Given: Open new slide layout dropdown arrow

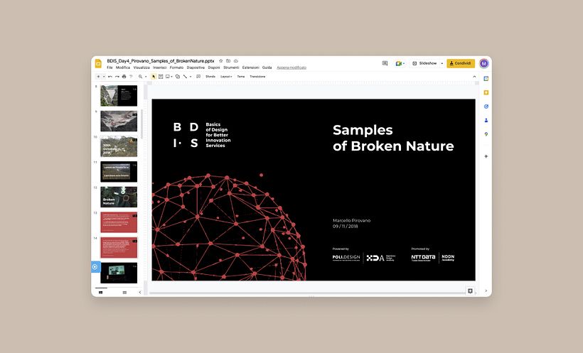Looking at the screenshot, I should click(x=104, y=77).
